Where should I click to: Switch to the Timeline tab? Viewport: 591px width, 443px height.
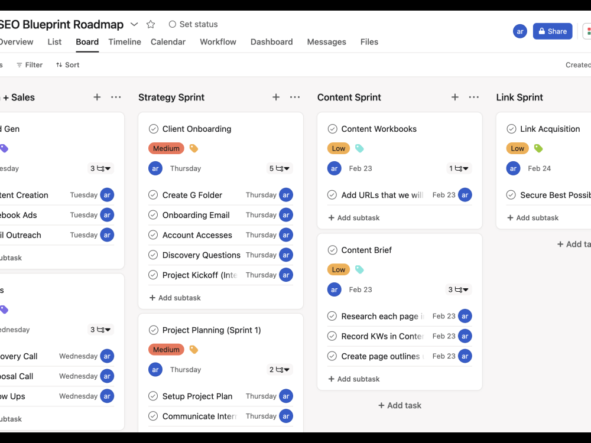click(x=124, y=42)
